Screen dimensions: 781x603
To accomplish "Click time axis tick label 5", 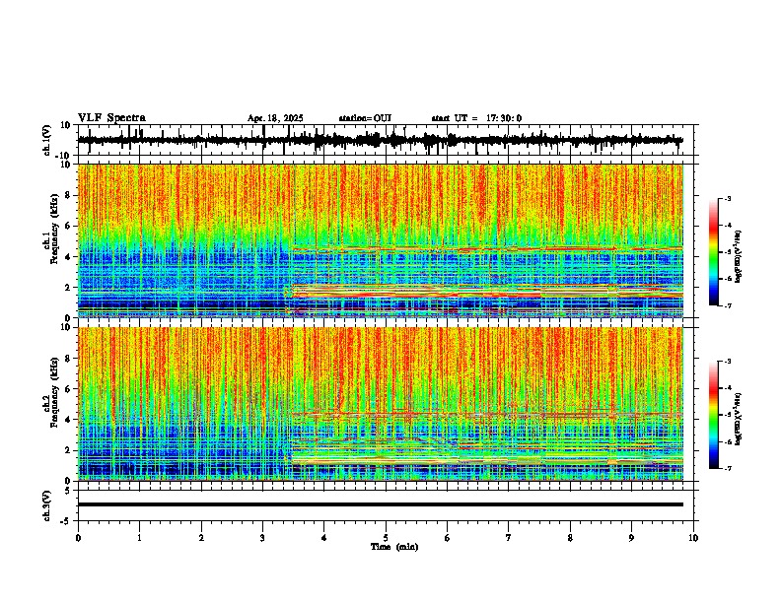I will point(386,538).
